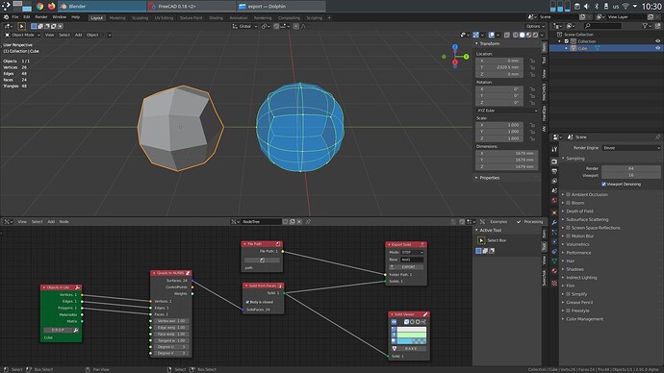Toggle X-ray mode in viewport header
This screenshot has height=373, width=664.
coord(506,35)
